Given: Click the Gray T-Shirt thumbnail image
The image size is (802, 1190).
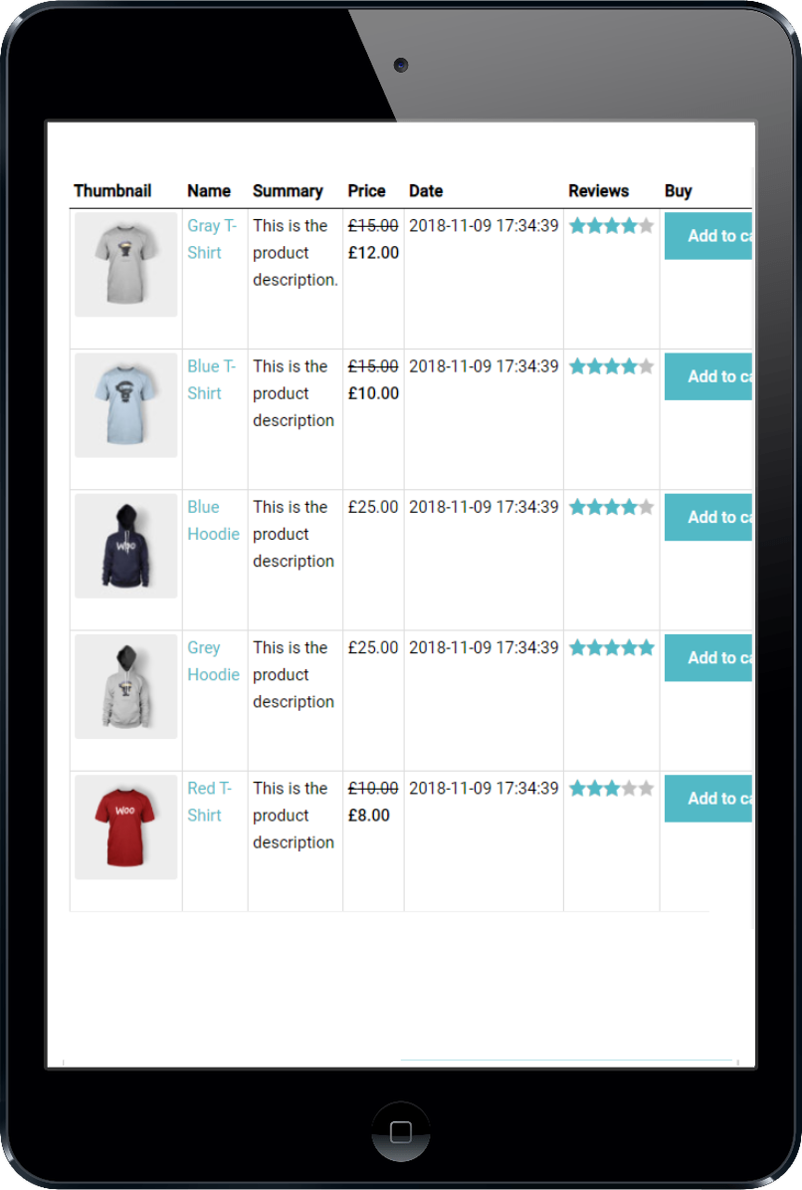Looking at the screenshot, I should (125, 264).
